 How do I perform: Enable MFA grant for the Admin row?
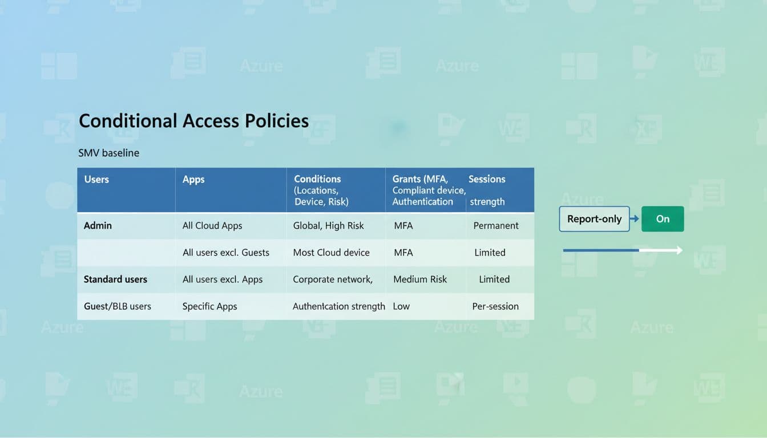coord(403,225)
